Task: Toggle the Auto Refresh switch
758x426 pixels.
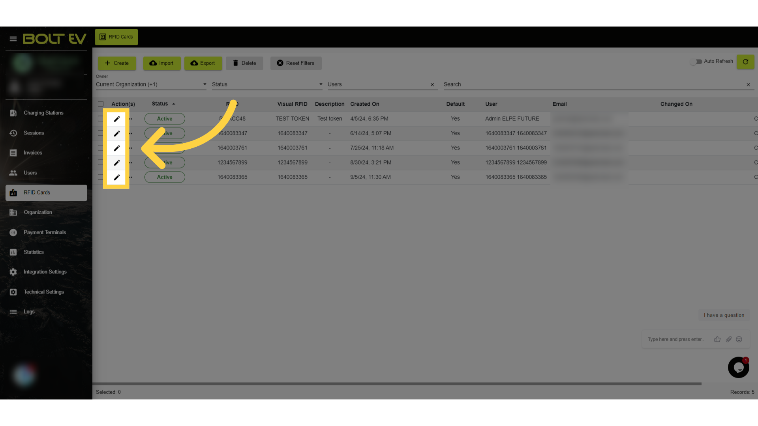Action: pyautogui.click(x=696, y=62)
